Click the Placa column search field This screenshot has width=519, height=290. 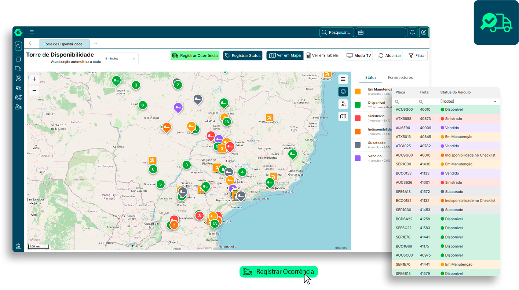[405, 102]
